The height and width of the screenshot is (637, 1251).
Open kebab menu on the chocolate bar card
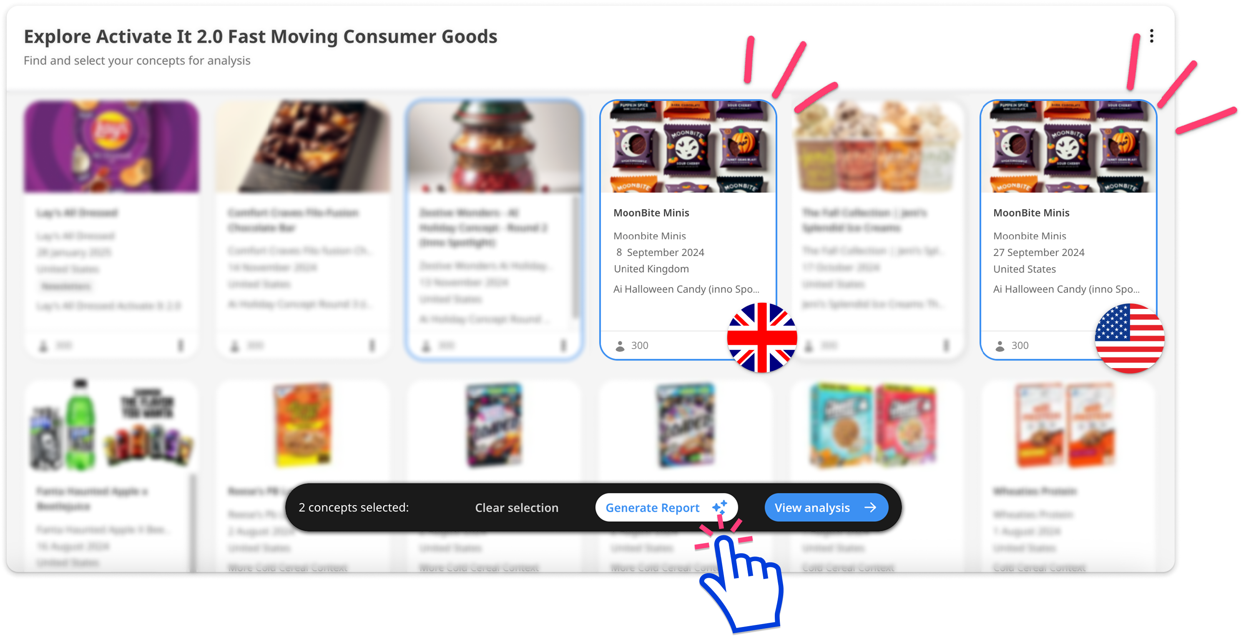click(372, 345)
